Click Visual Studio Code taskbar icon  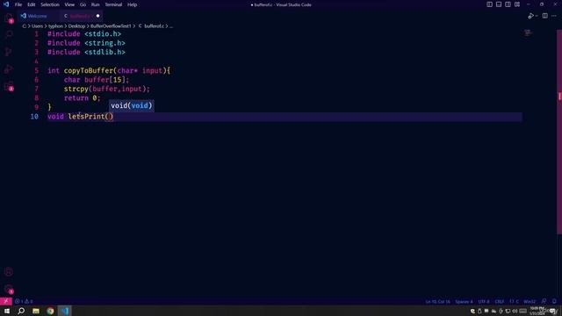pos(65,311)
